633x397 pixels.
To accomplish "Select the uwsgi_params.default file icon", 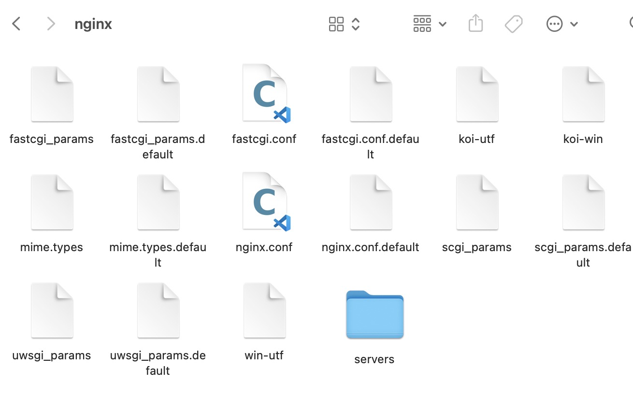I will click(158, 311).
